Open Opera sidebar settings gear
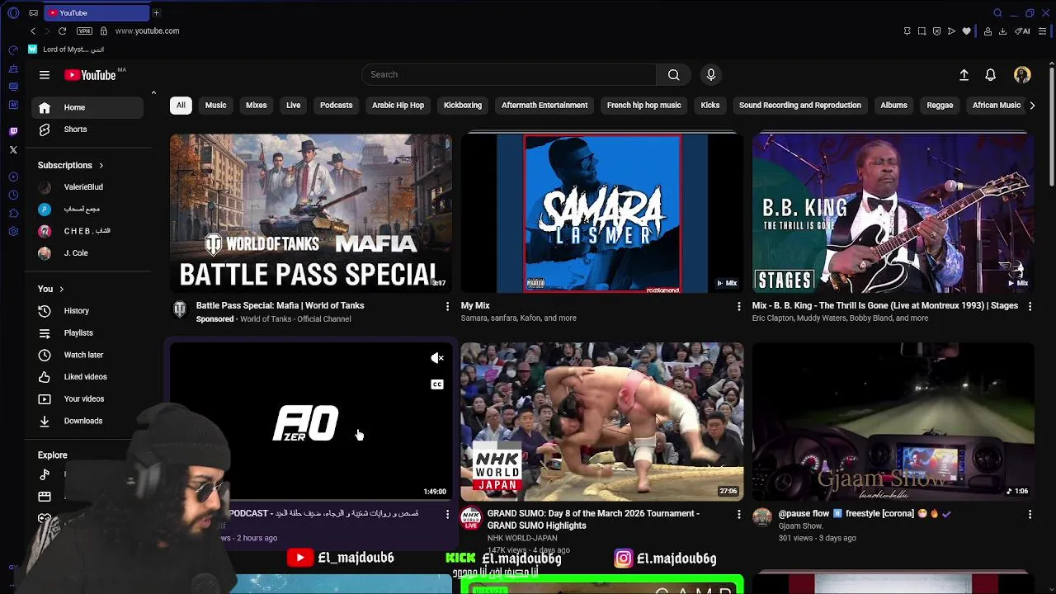Viewport: 1056px width, 594px height. click(x=13, y=231)
